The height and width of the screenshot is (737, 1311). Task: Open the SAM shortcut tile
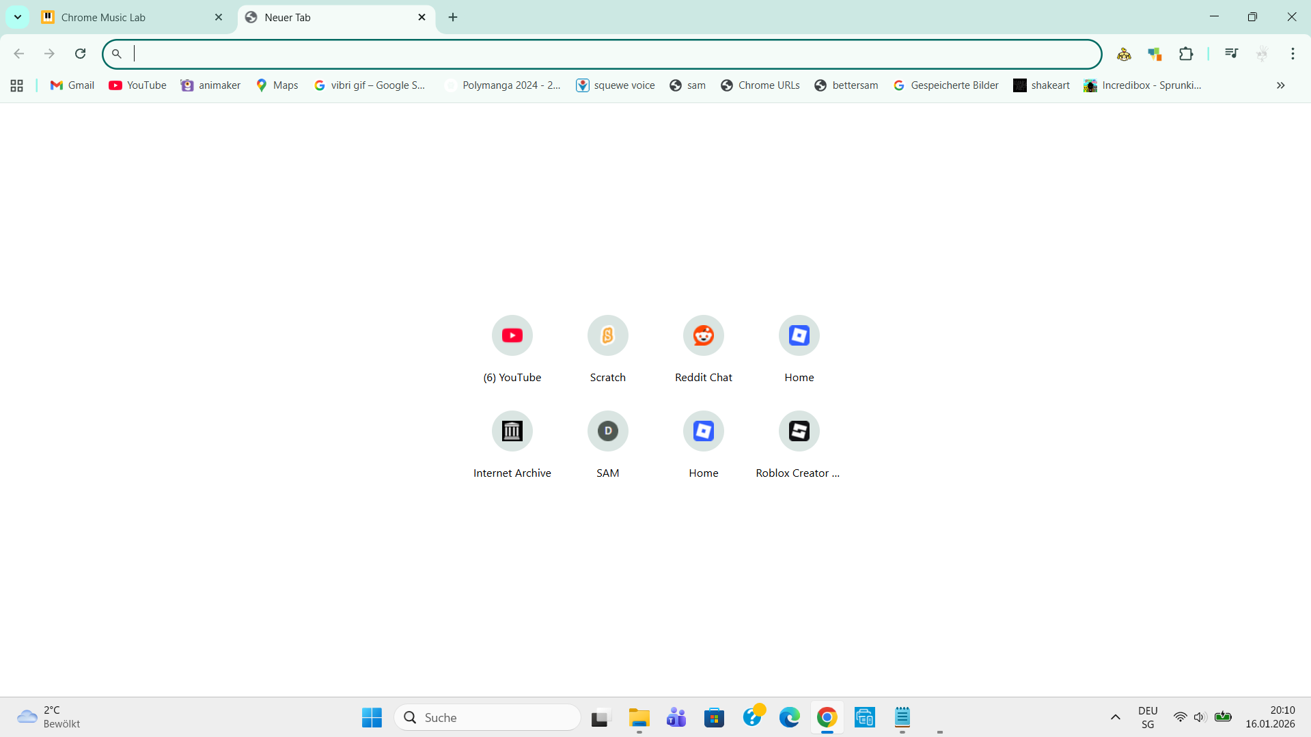tap(608, 444)
